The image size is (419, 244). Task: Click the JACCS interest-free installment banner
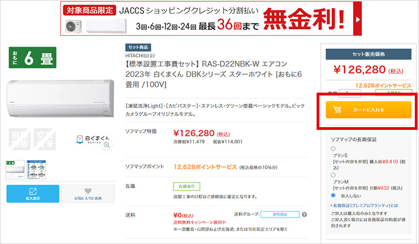[x=211, y=19]
